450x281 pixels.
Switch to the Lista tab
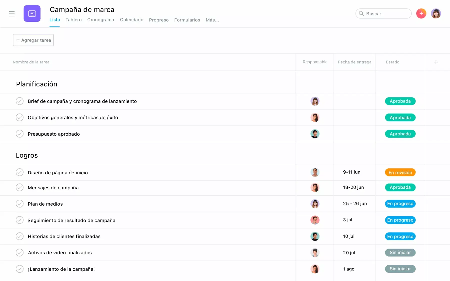[x=55, y=20]
